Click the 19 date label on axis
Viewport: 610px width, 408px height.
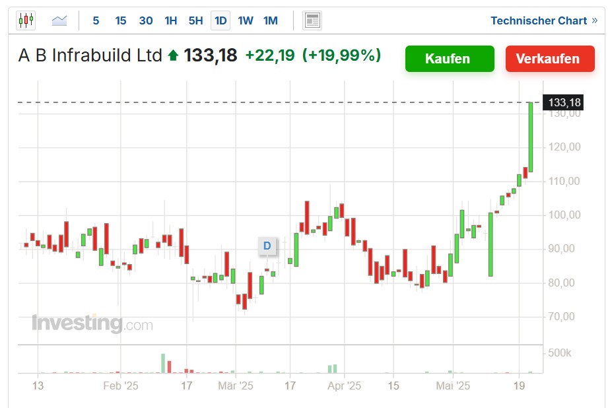pyautogui.click(x=520, y=386)
